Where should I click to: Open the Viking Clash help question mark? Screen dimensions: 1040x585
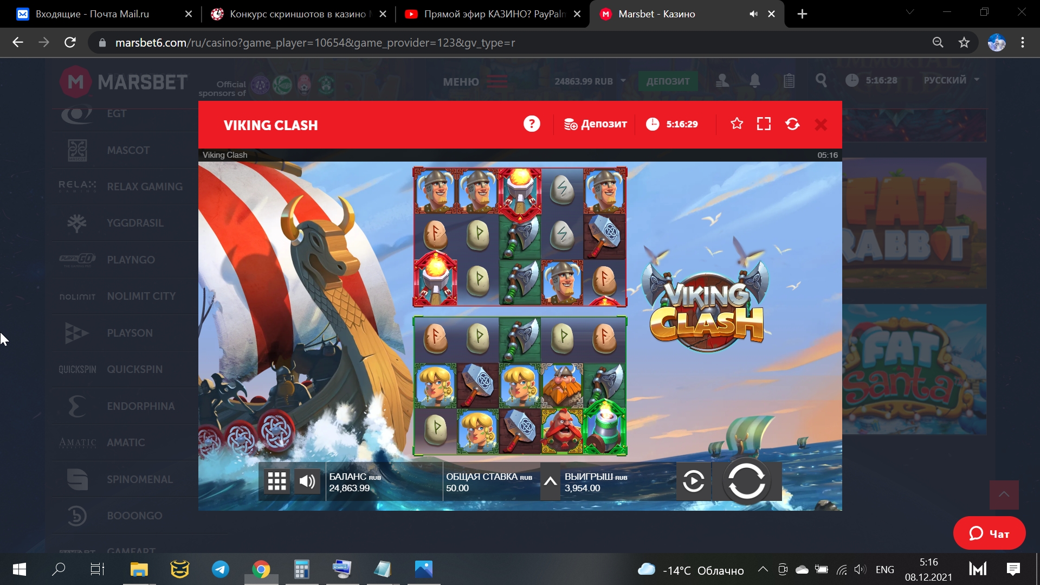click(532, 124)
